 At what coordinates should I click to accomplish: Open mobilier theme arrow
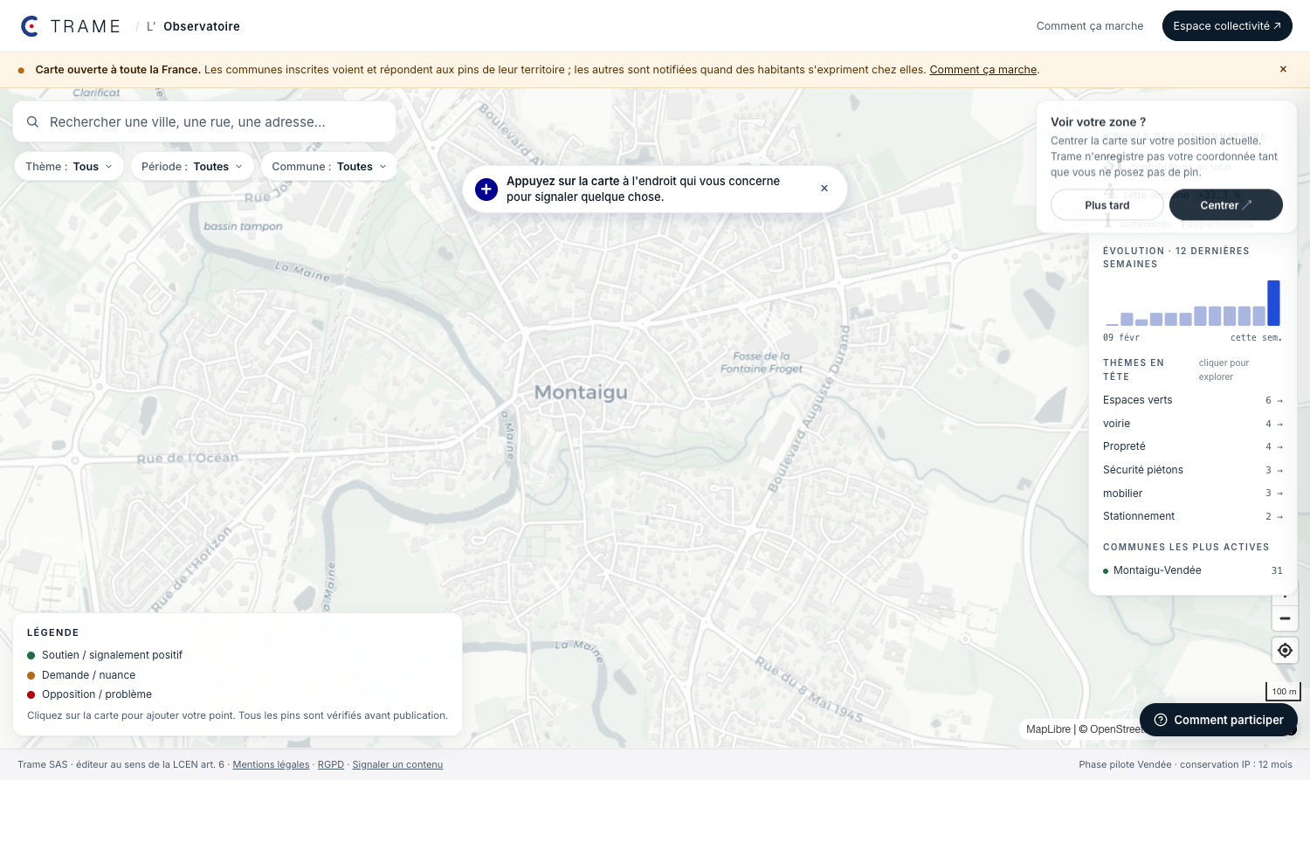[x=1279, y=494]
